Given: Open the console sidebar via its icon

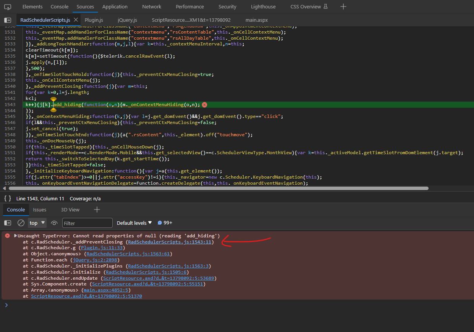Looking at the screenshot, I should (x=8, y=223).
